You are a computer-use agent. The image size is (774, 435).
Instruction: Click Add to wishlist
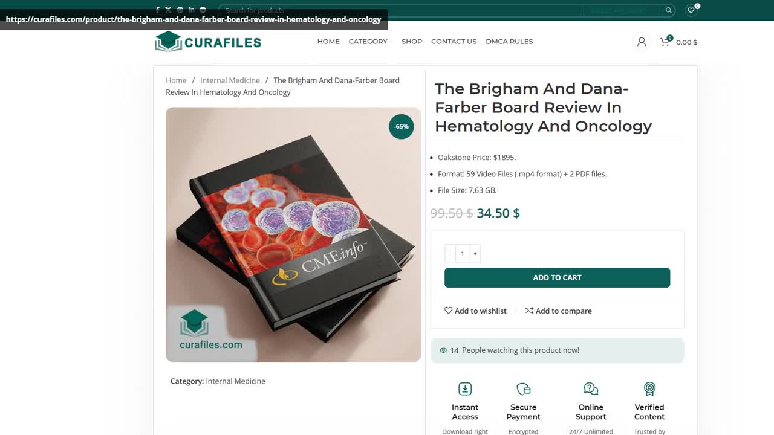click(475, 311)
